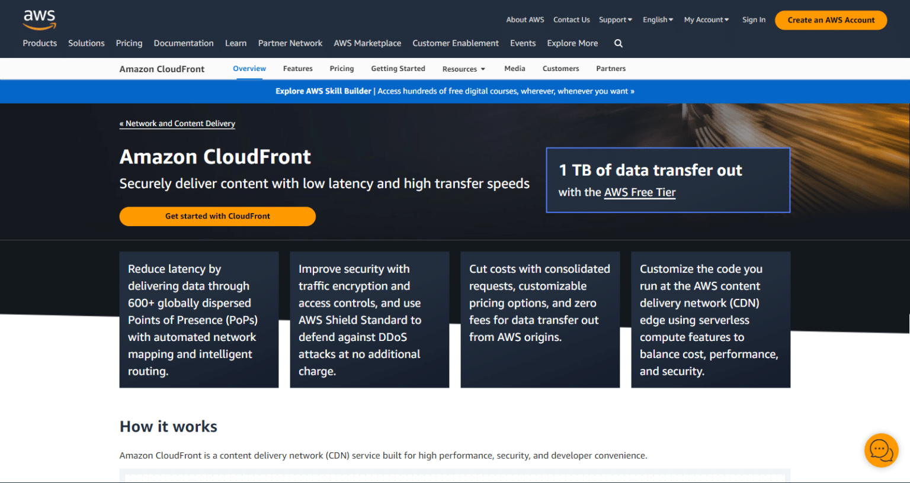Open the Getting Started tab
Screen dimensions: 910x483
[x=398, y=69]
